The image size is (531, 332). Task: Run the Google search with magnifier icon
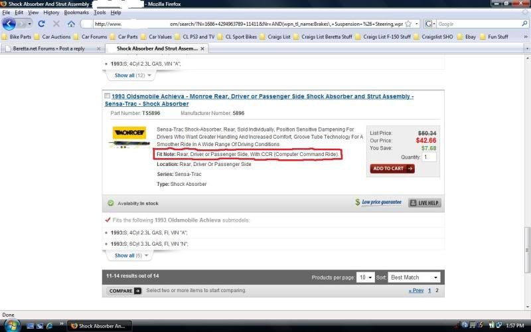tap(524, 24)
